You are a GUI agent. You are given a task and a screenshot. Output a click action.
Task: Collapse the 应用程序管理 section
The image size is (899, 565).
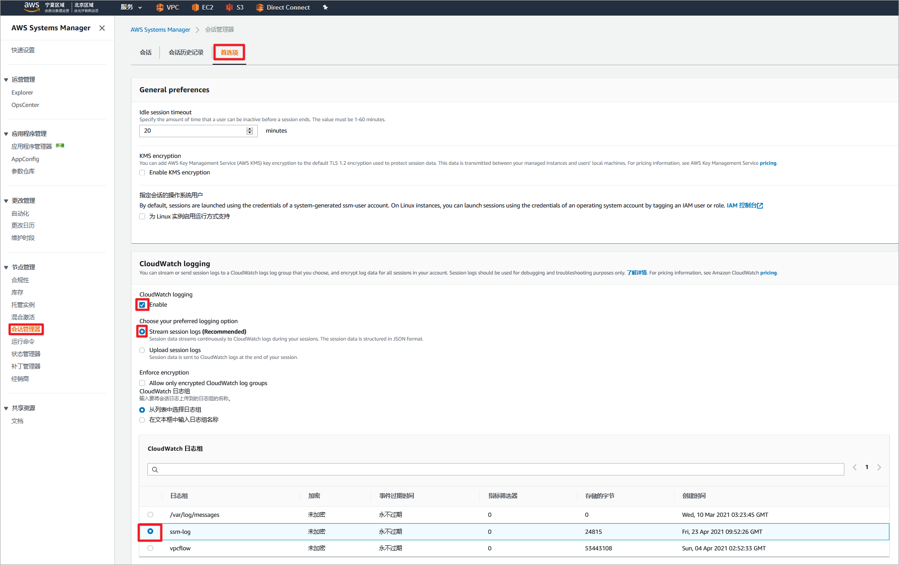point(6,134)
